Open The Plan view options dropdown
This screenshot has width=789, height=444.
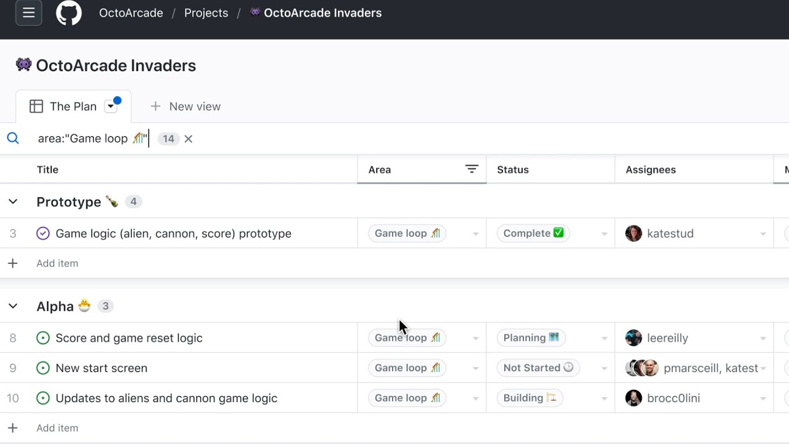click(111, 107)
